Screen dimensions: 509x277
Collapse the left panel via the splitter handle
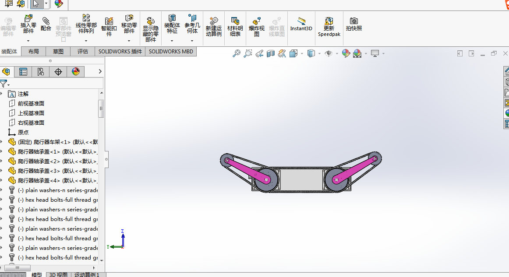(106, 159)
